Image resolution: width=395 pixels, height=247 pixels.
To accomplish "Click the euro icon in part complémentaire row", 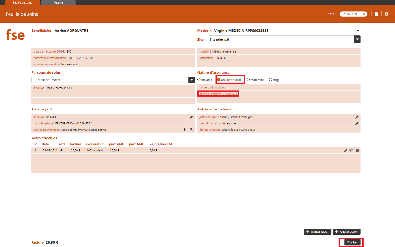I will [185, 129].
